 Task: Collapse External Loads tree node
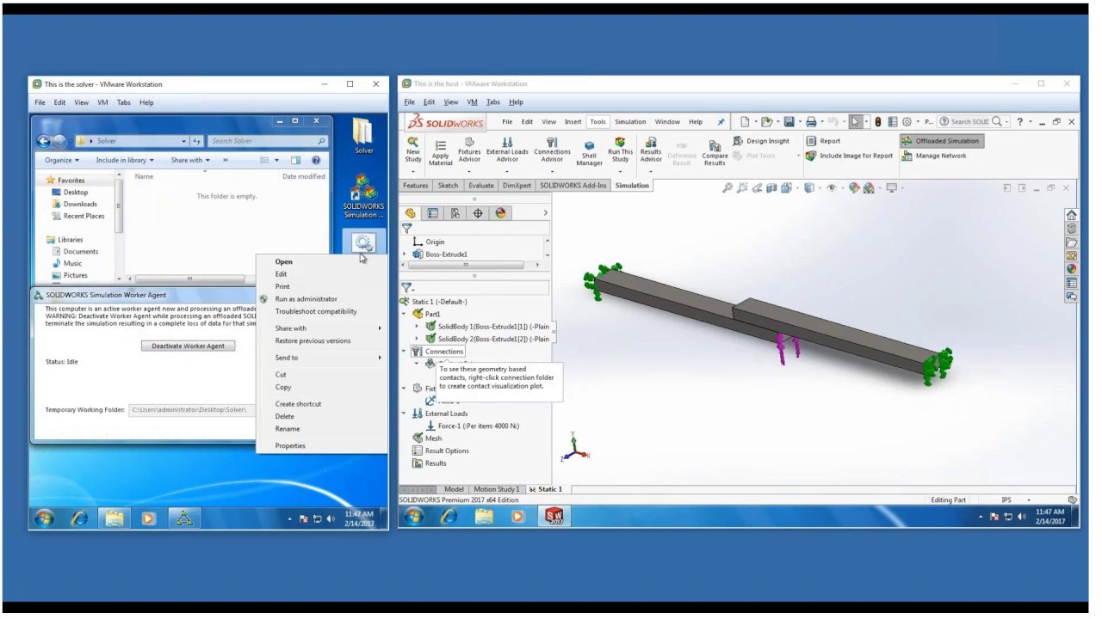[x=405, y=414]
